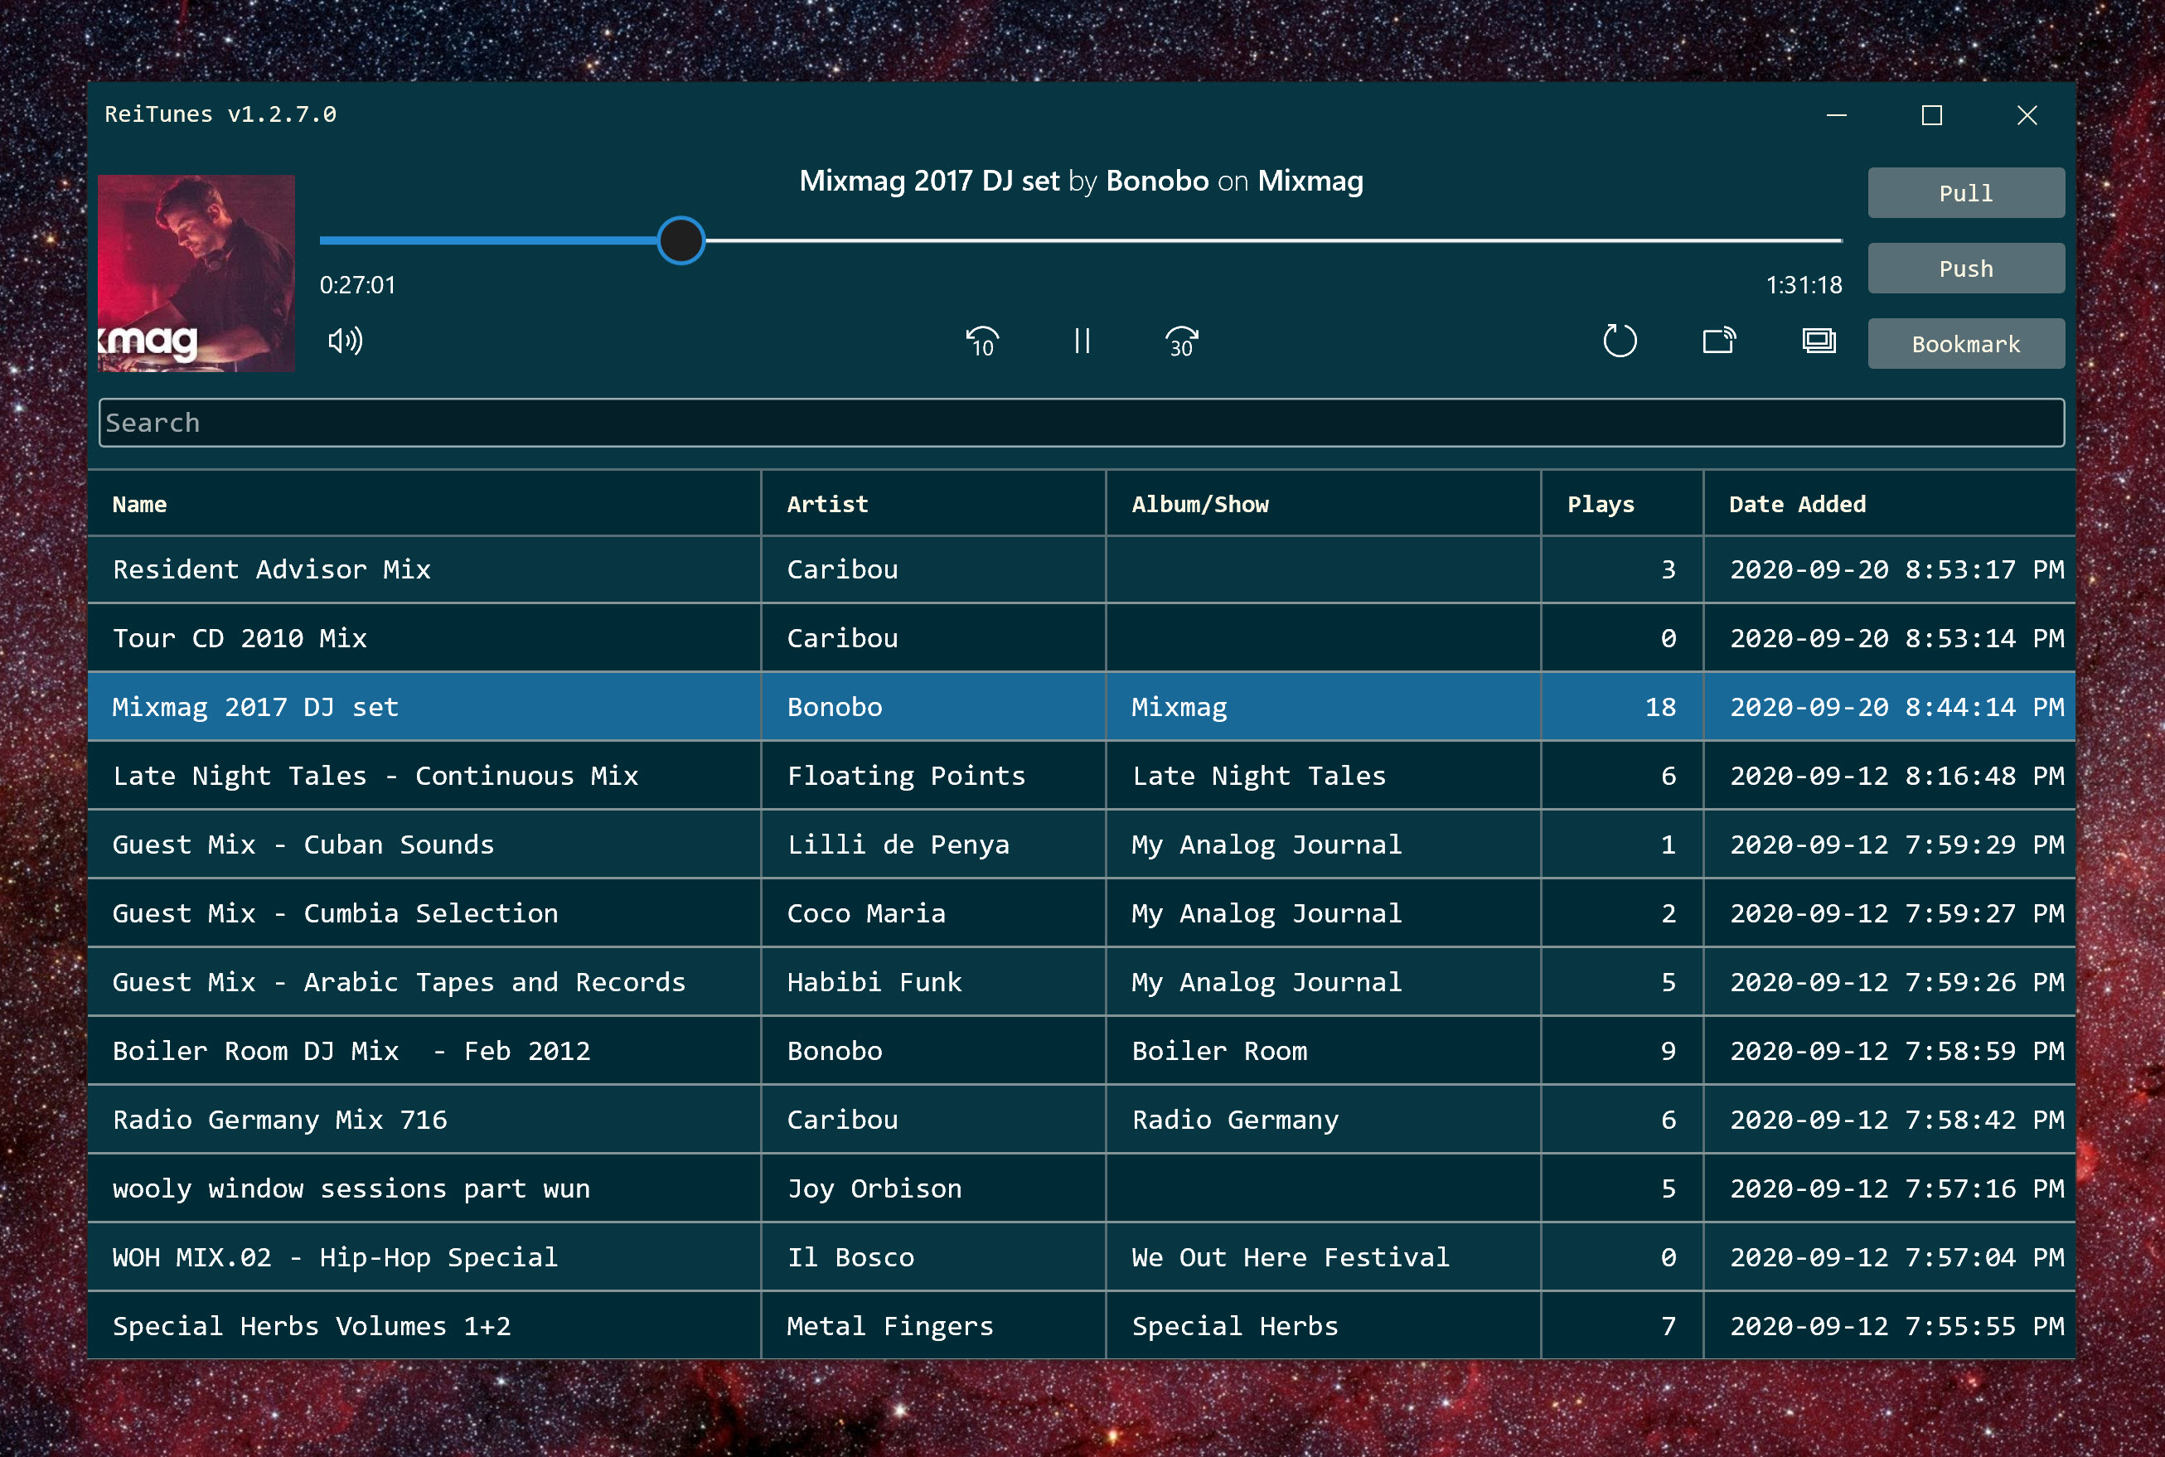Screen dimensions: 2165x1457
Task: Select the Name column header
Action: [x=139, y=504]
